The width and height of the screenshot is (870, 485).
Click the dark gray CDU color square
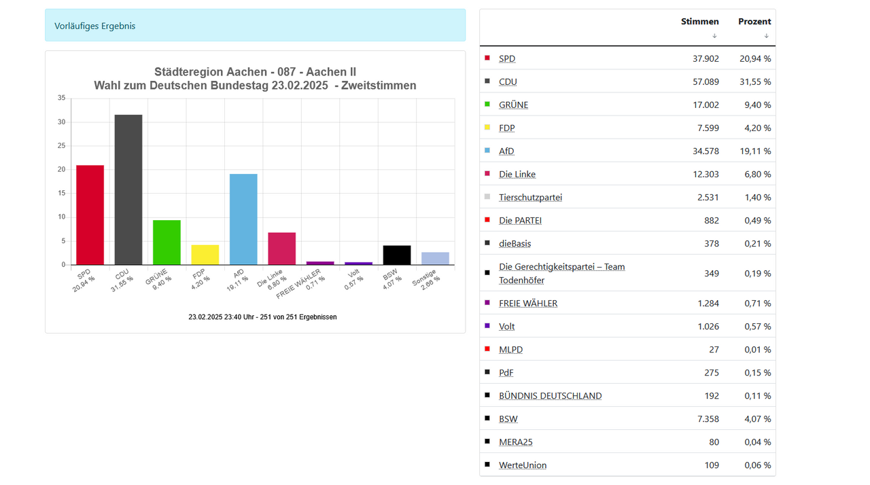click(487, 82)
